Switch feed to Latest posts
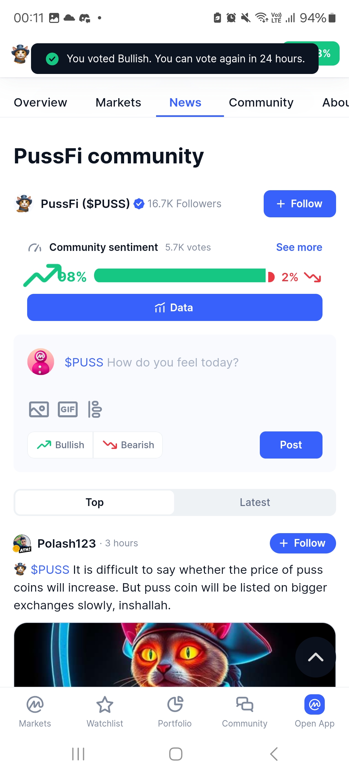 255,502
